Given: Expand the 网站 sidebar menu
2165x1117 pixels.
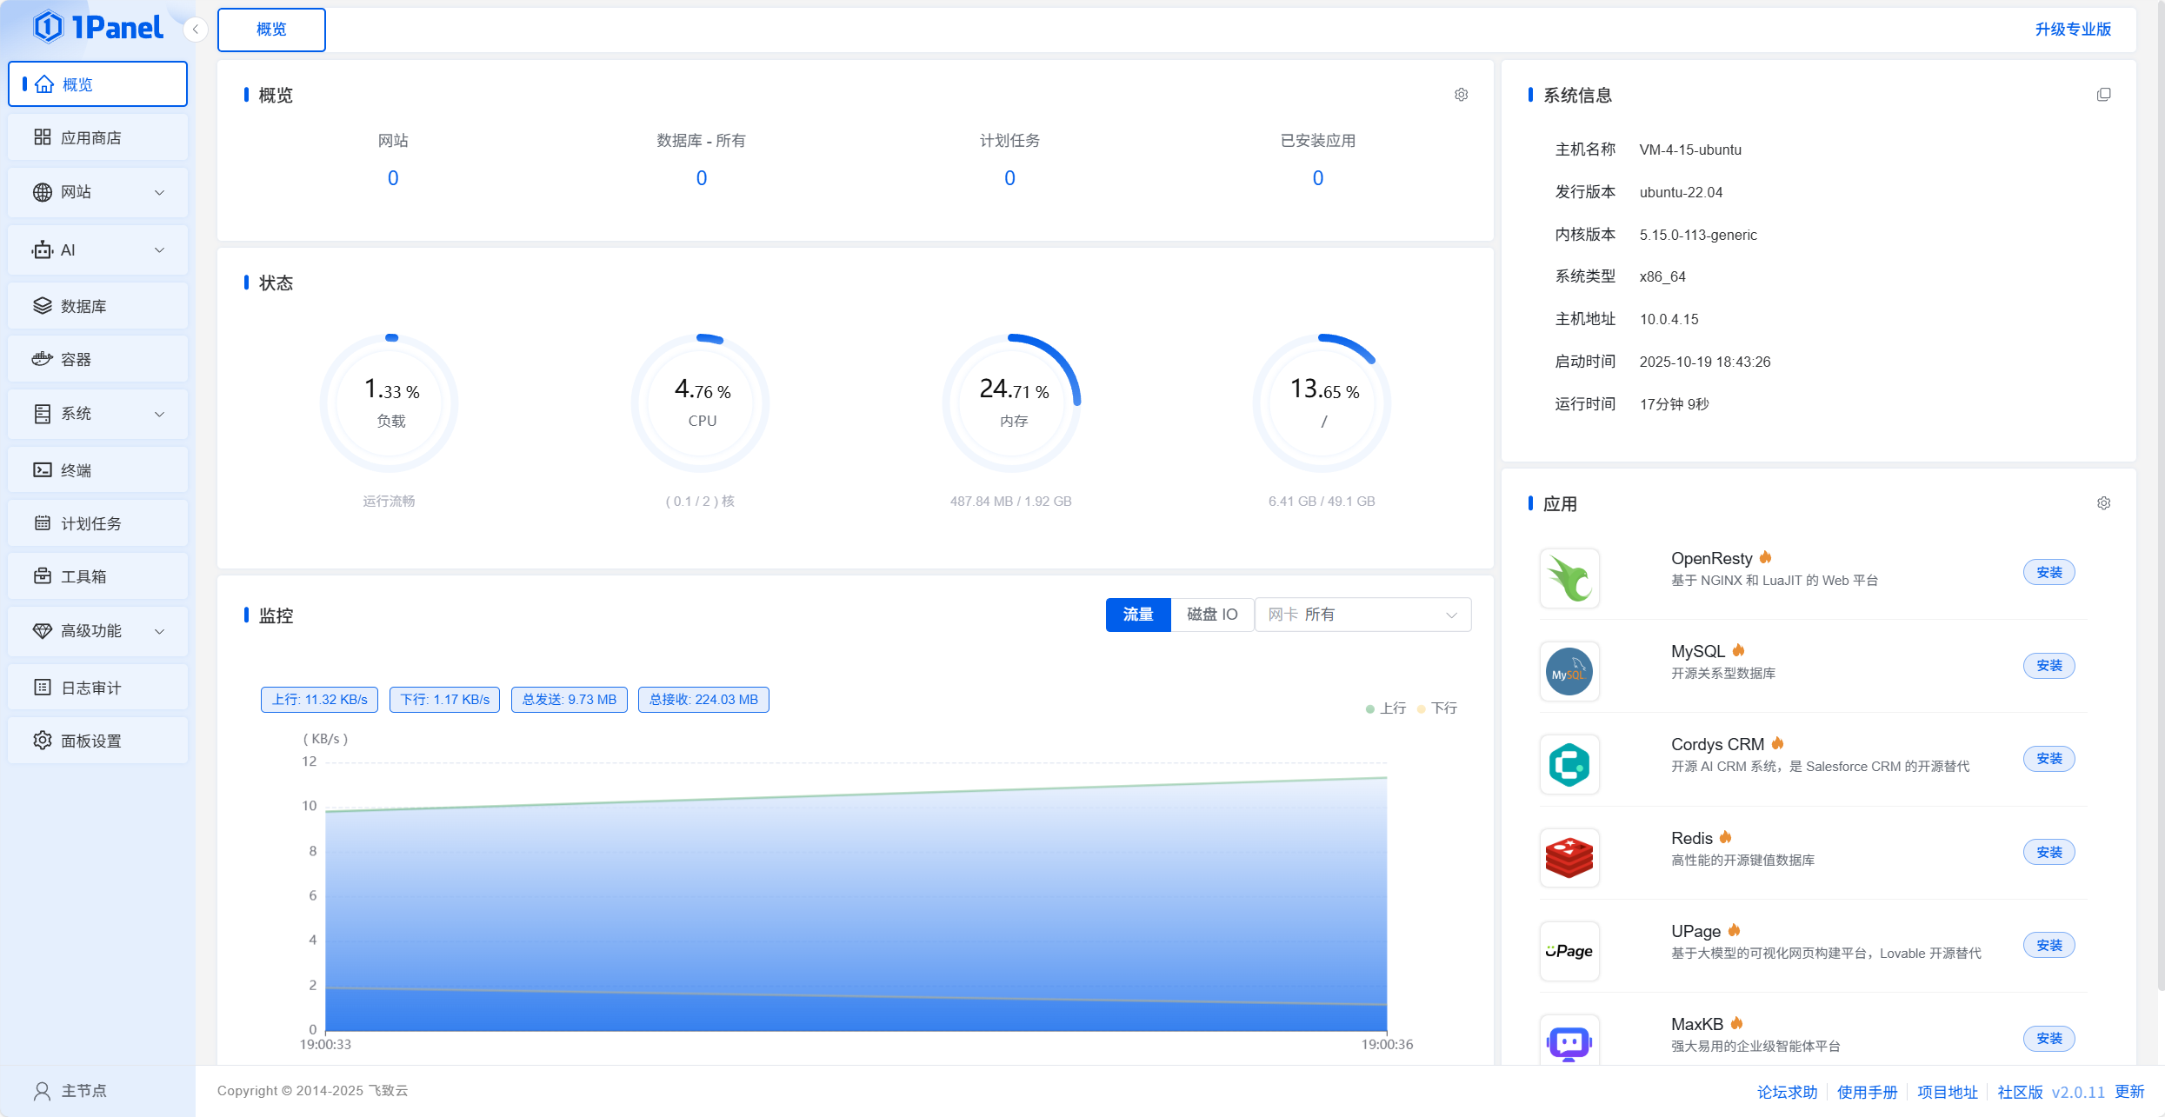Looking at the screenshot, I should 97,192.
